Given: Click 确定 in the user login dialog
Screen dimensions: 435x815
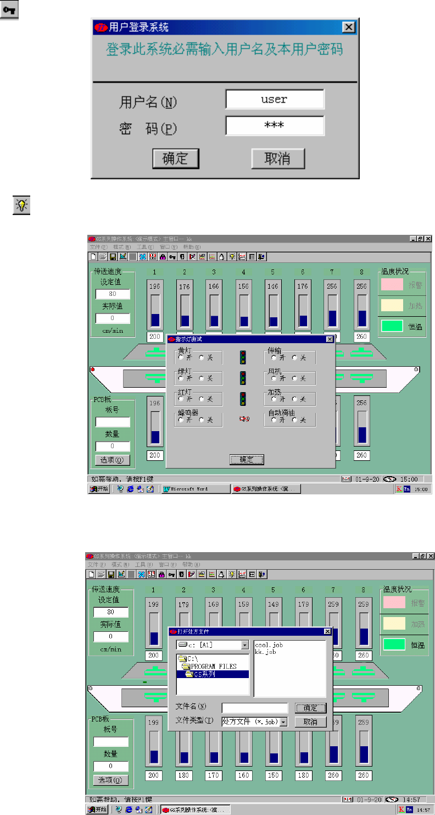Looking at the screenshot, I should coord(176,159).
